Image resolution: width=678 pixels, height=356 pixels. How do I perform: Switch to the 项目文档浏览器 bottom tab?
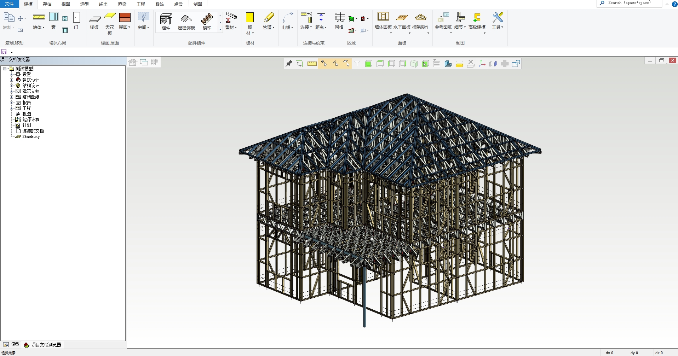click(x=42, y=345)
